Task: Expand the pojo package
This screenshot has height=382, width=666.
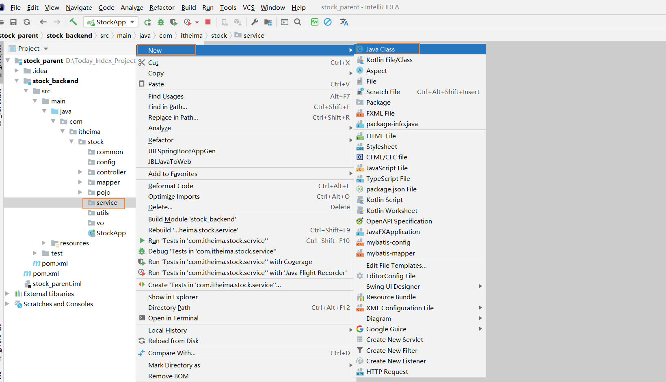Action: 80,192
